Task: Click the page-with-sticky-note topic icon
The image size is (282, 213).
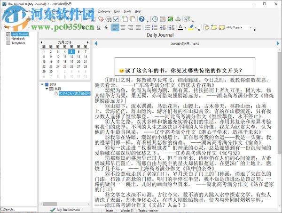Action: [x=206, y=27]
